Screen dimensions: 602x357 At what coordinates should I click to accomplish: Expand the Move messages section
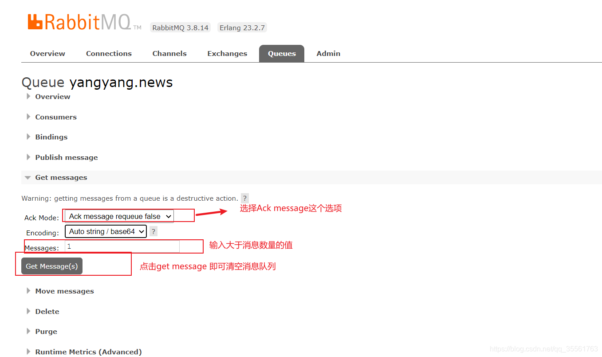(x=64, y=291)
